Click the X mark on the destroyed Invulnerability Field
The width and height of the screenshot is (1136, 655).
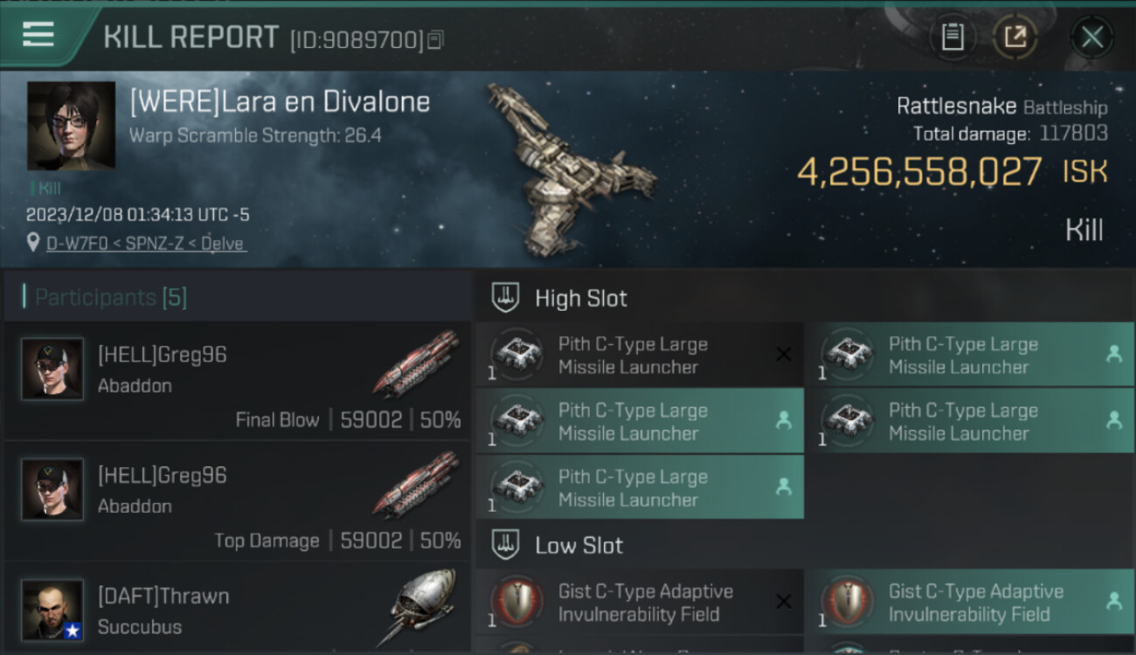click(x=784, y=602)
